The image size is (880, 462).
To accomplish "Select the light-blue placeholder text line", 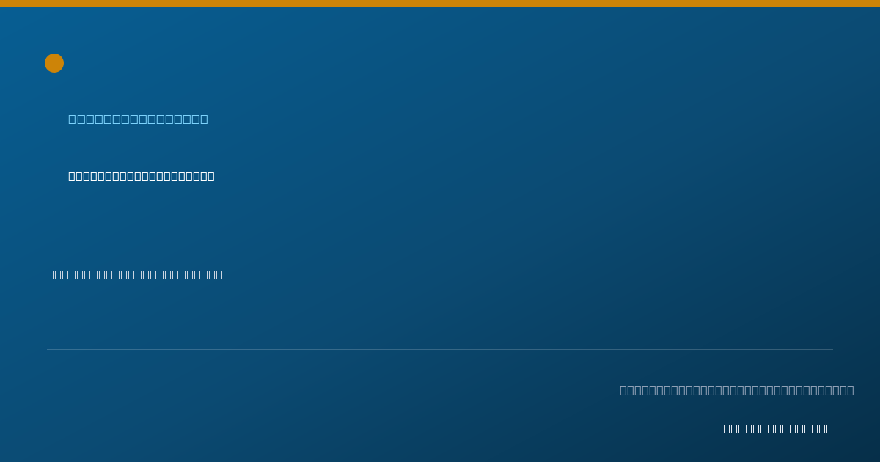I will tap(138, 119).
